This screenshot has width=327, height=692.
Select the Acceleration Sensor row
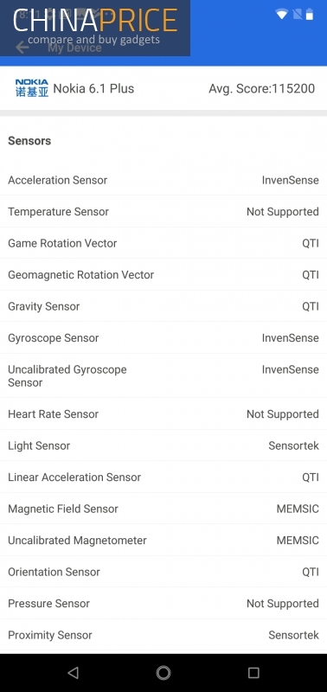click(x=163, y=180)
